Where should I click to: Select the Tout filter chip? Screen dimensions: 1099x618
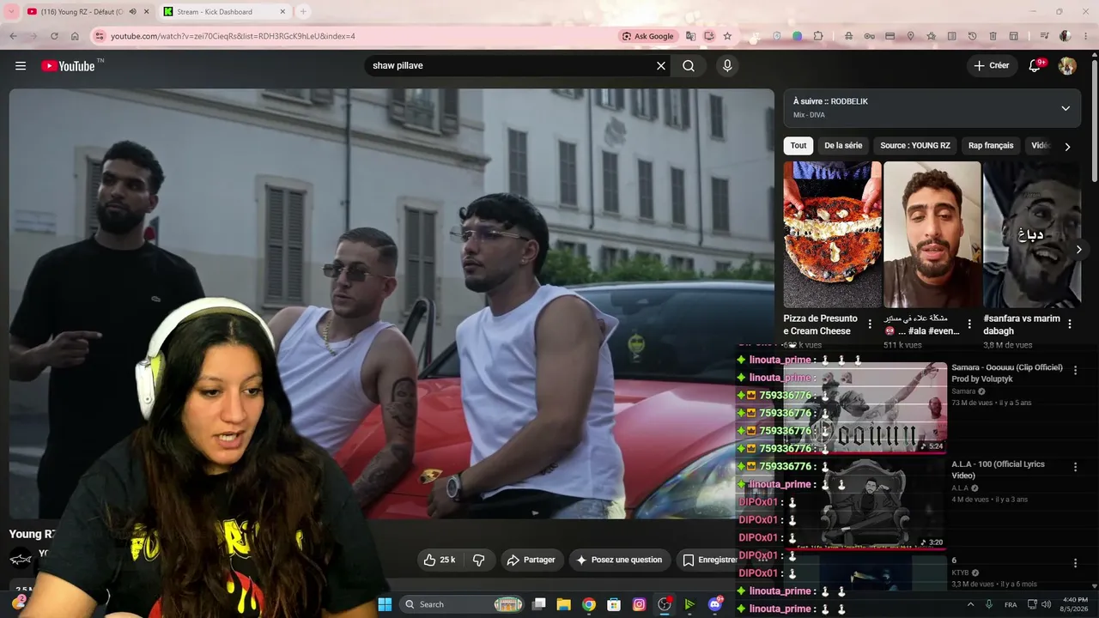[x=798, y=146]
